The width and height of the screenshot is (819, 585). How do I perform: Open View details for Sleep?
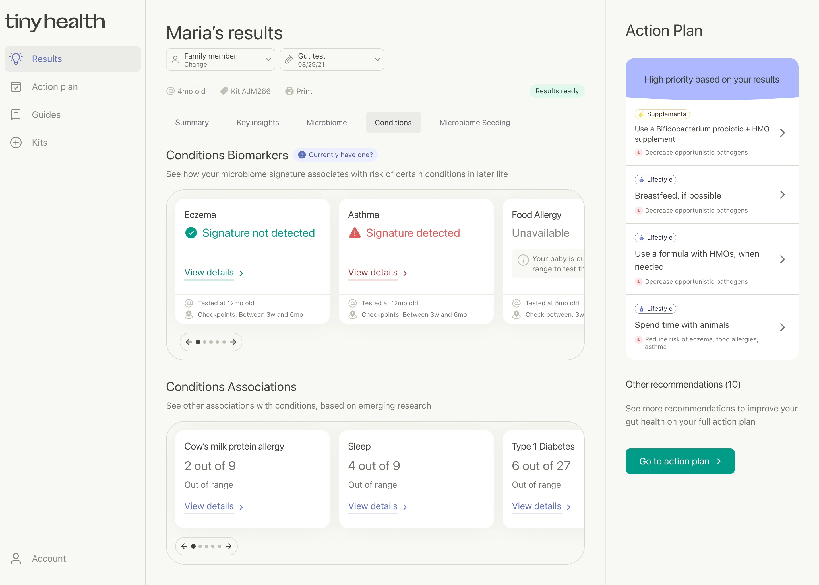pyautogui.click(x=378, y=506)
